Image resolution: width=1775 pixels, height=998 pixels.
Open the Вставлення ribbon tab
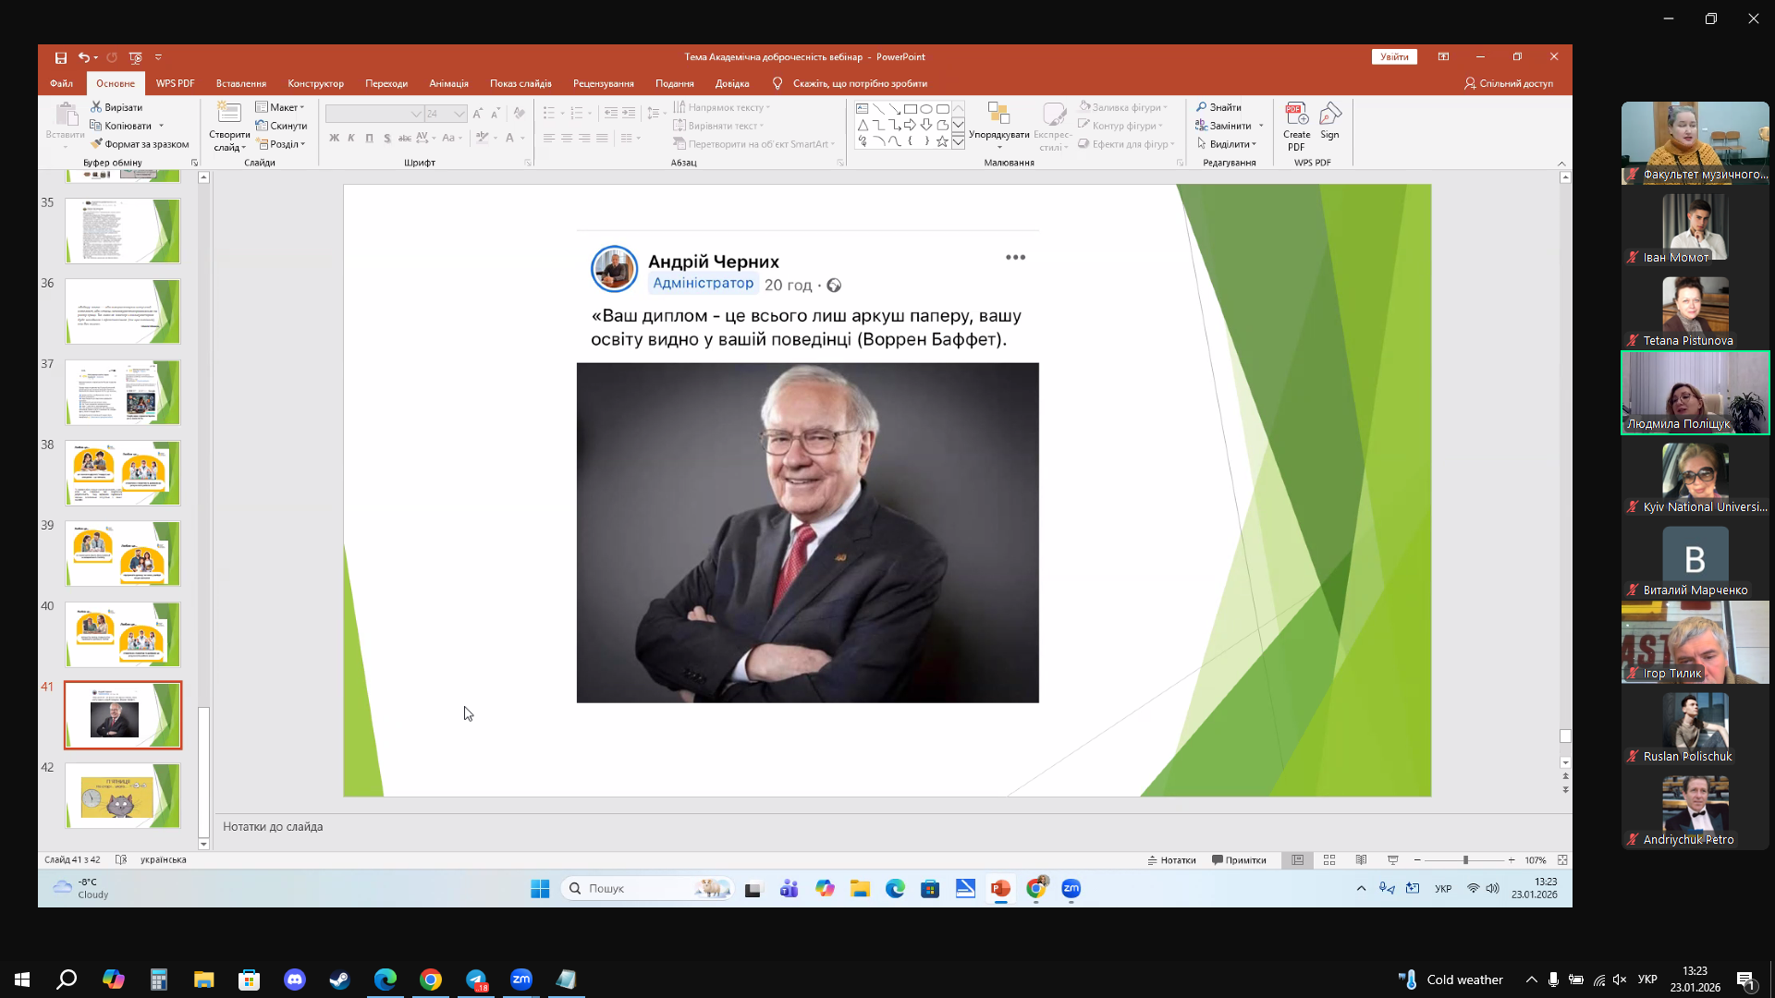tap(241, 83)
